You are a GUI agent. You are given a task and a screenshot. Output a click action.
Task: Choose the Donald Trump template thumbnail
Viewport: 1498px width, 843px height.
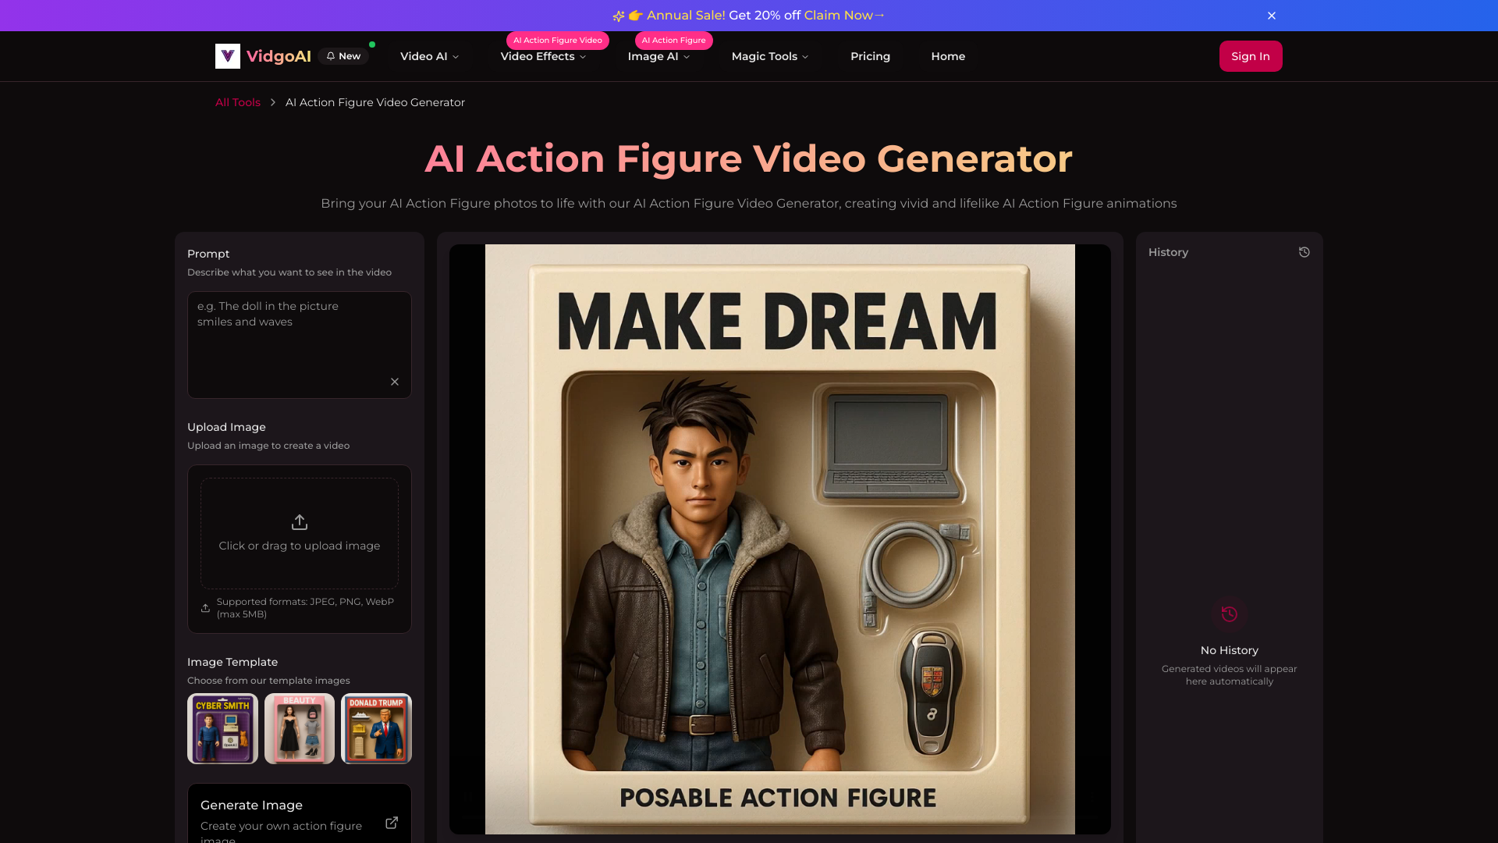(x=376, y=728)
